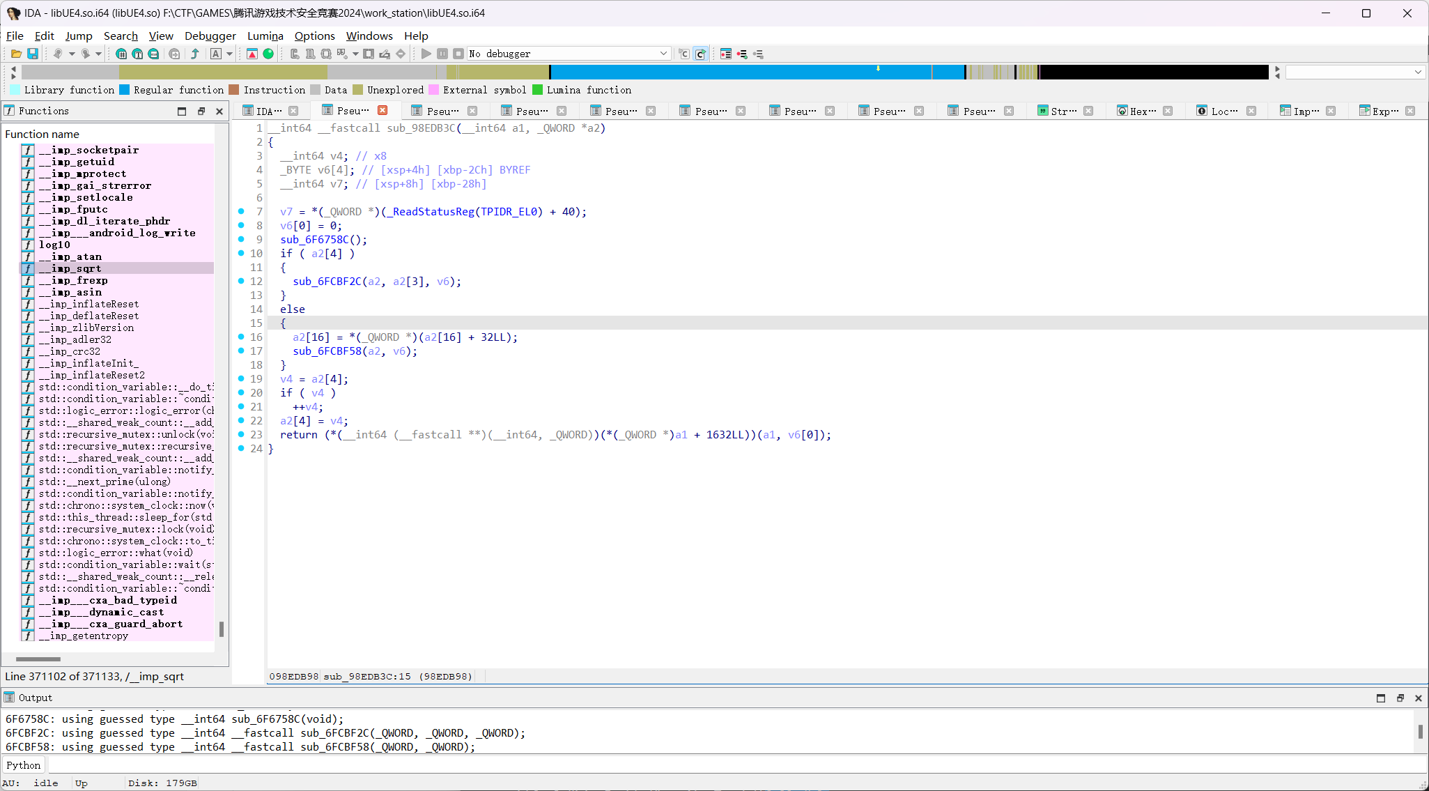Click the 'Function name' column header
Image resolution: width=1429 pixels, height=791 pixels.
click(42, 134)
